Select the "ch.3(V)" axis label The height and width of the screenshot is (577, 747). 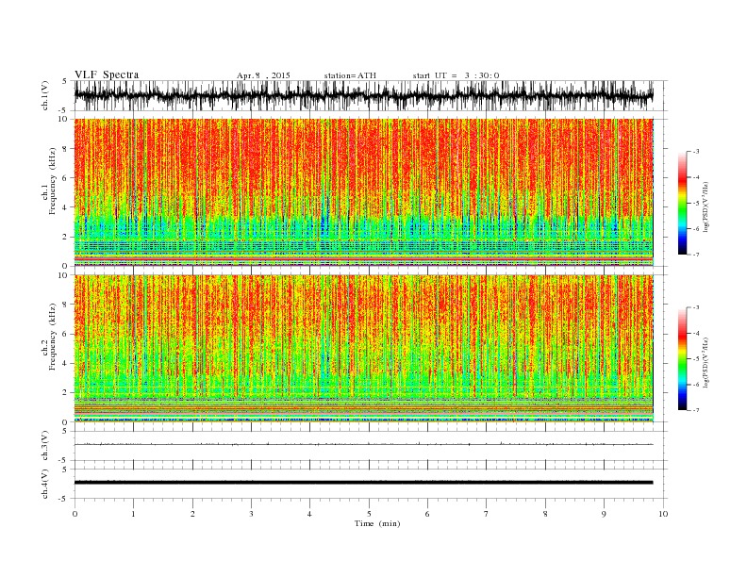point(45,445)
